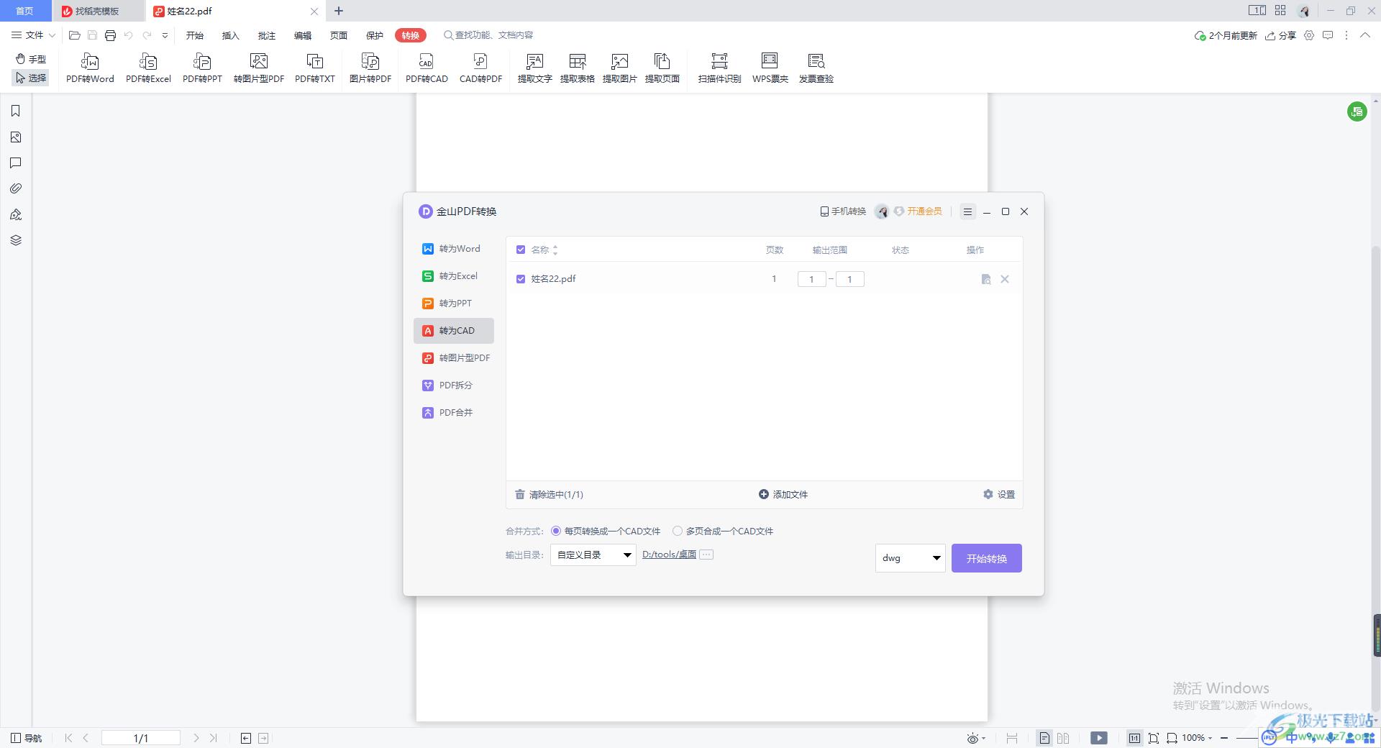
Task: Open the dwg output format dropdown
Action: click(x=911, y=558)
